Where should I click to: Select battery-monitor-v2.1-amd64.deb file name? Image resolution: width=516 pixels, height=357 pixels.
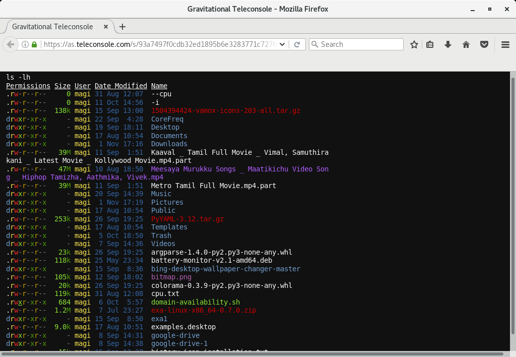pyautogui.click(x=212, y=261)
